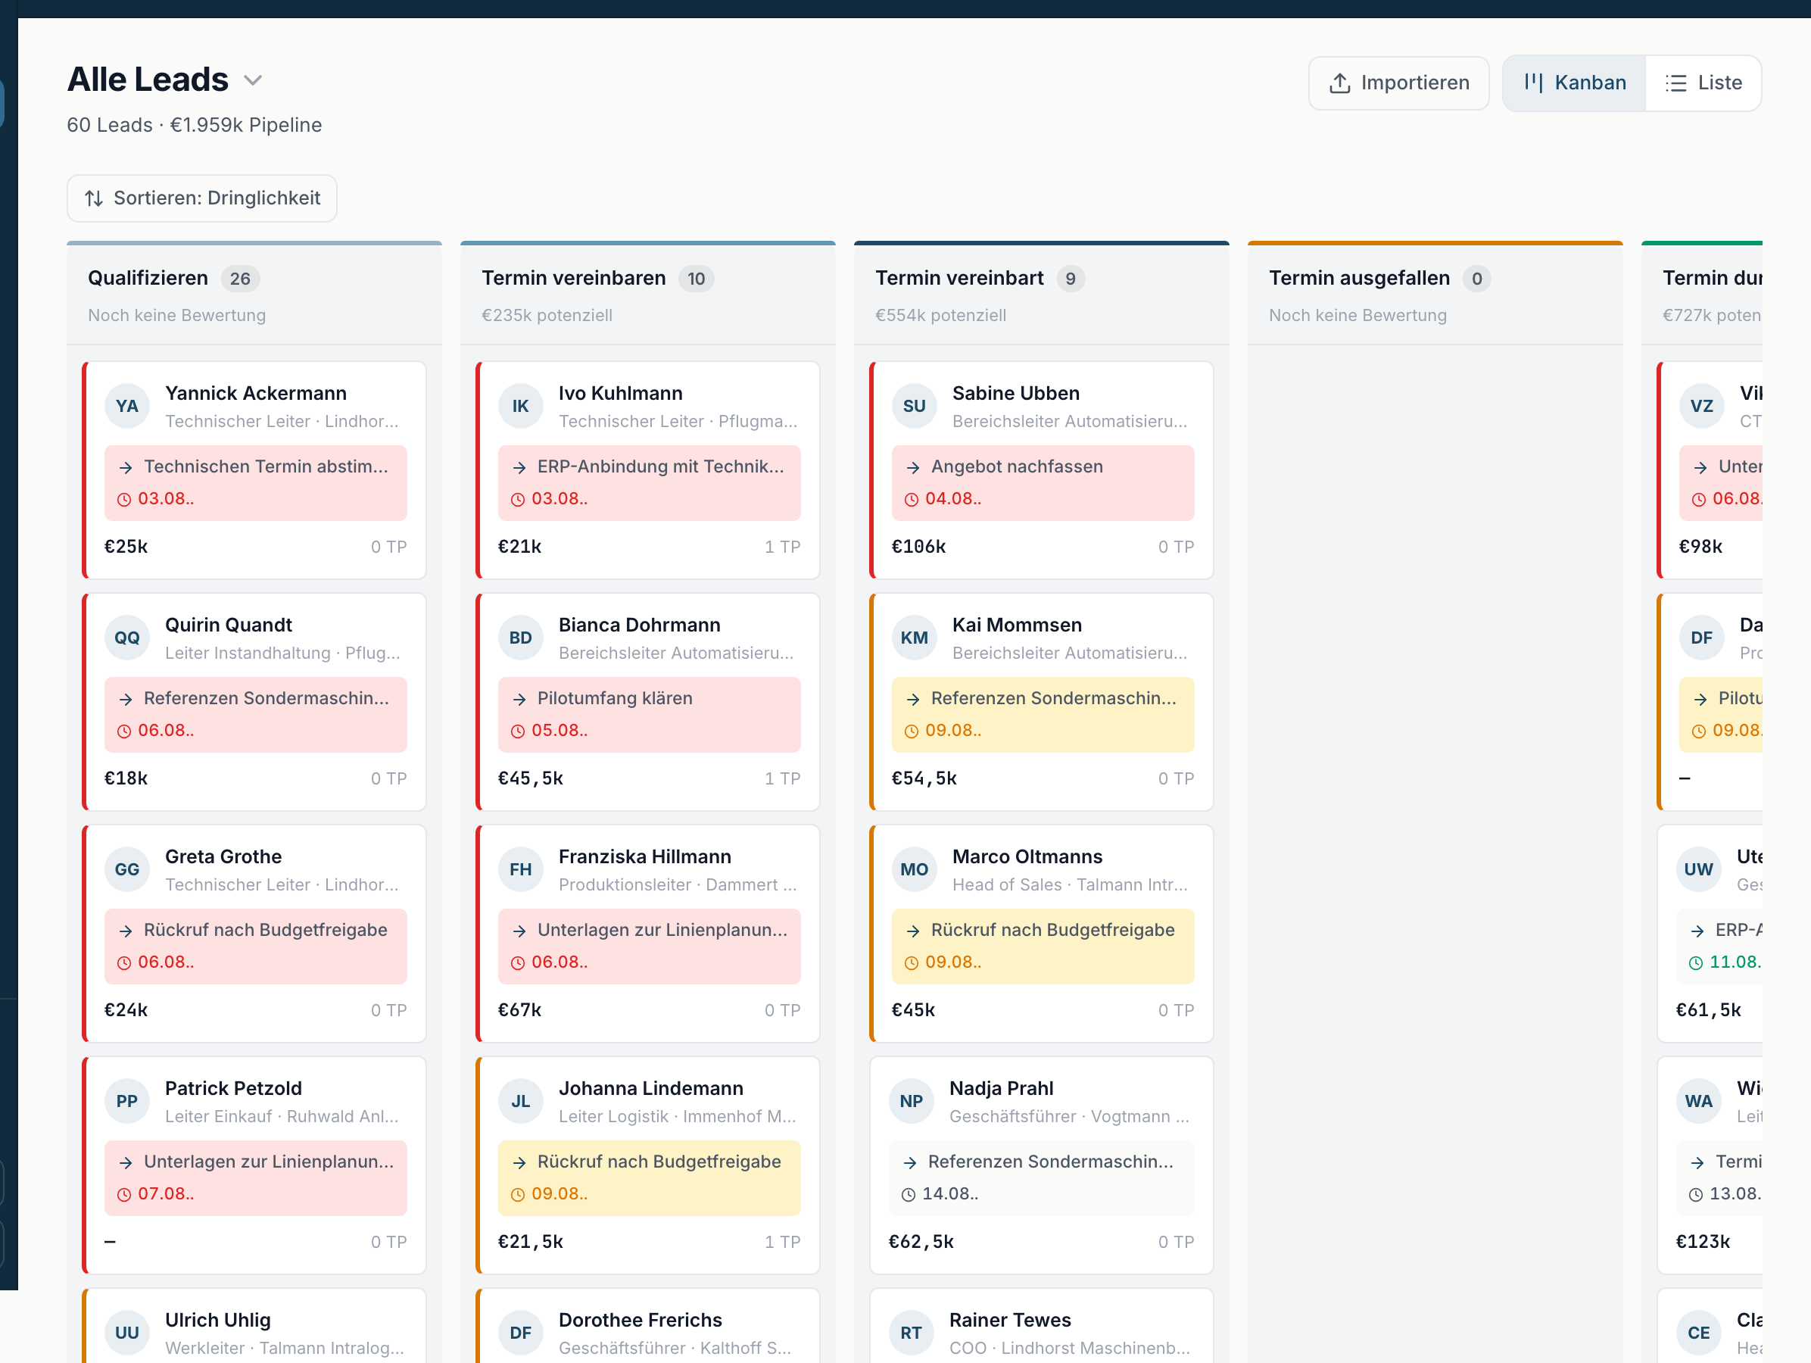Click the clock icon on Yannick Ackermann's 03.08 due date
Viewport: 1811px width, 1363px height.
tap(123, 499)
